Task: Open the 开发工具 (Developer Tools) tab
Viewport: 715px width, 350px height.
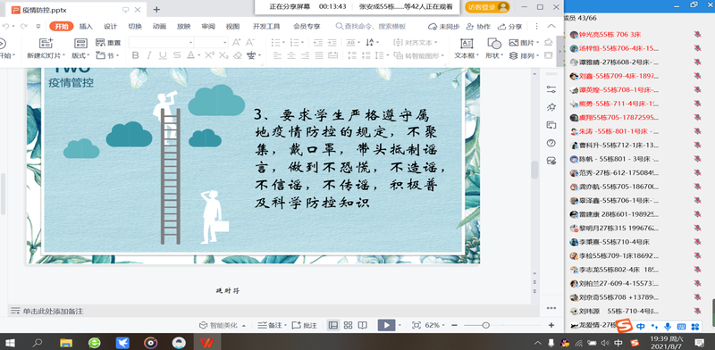Action: [266, 27]
